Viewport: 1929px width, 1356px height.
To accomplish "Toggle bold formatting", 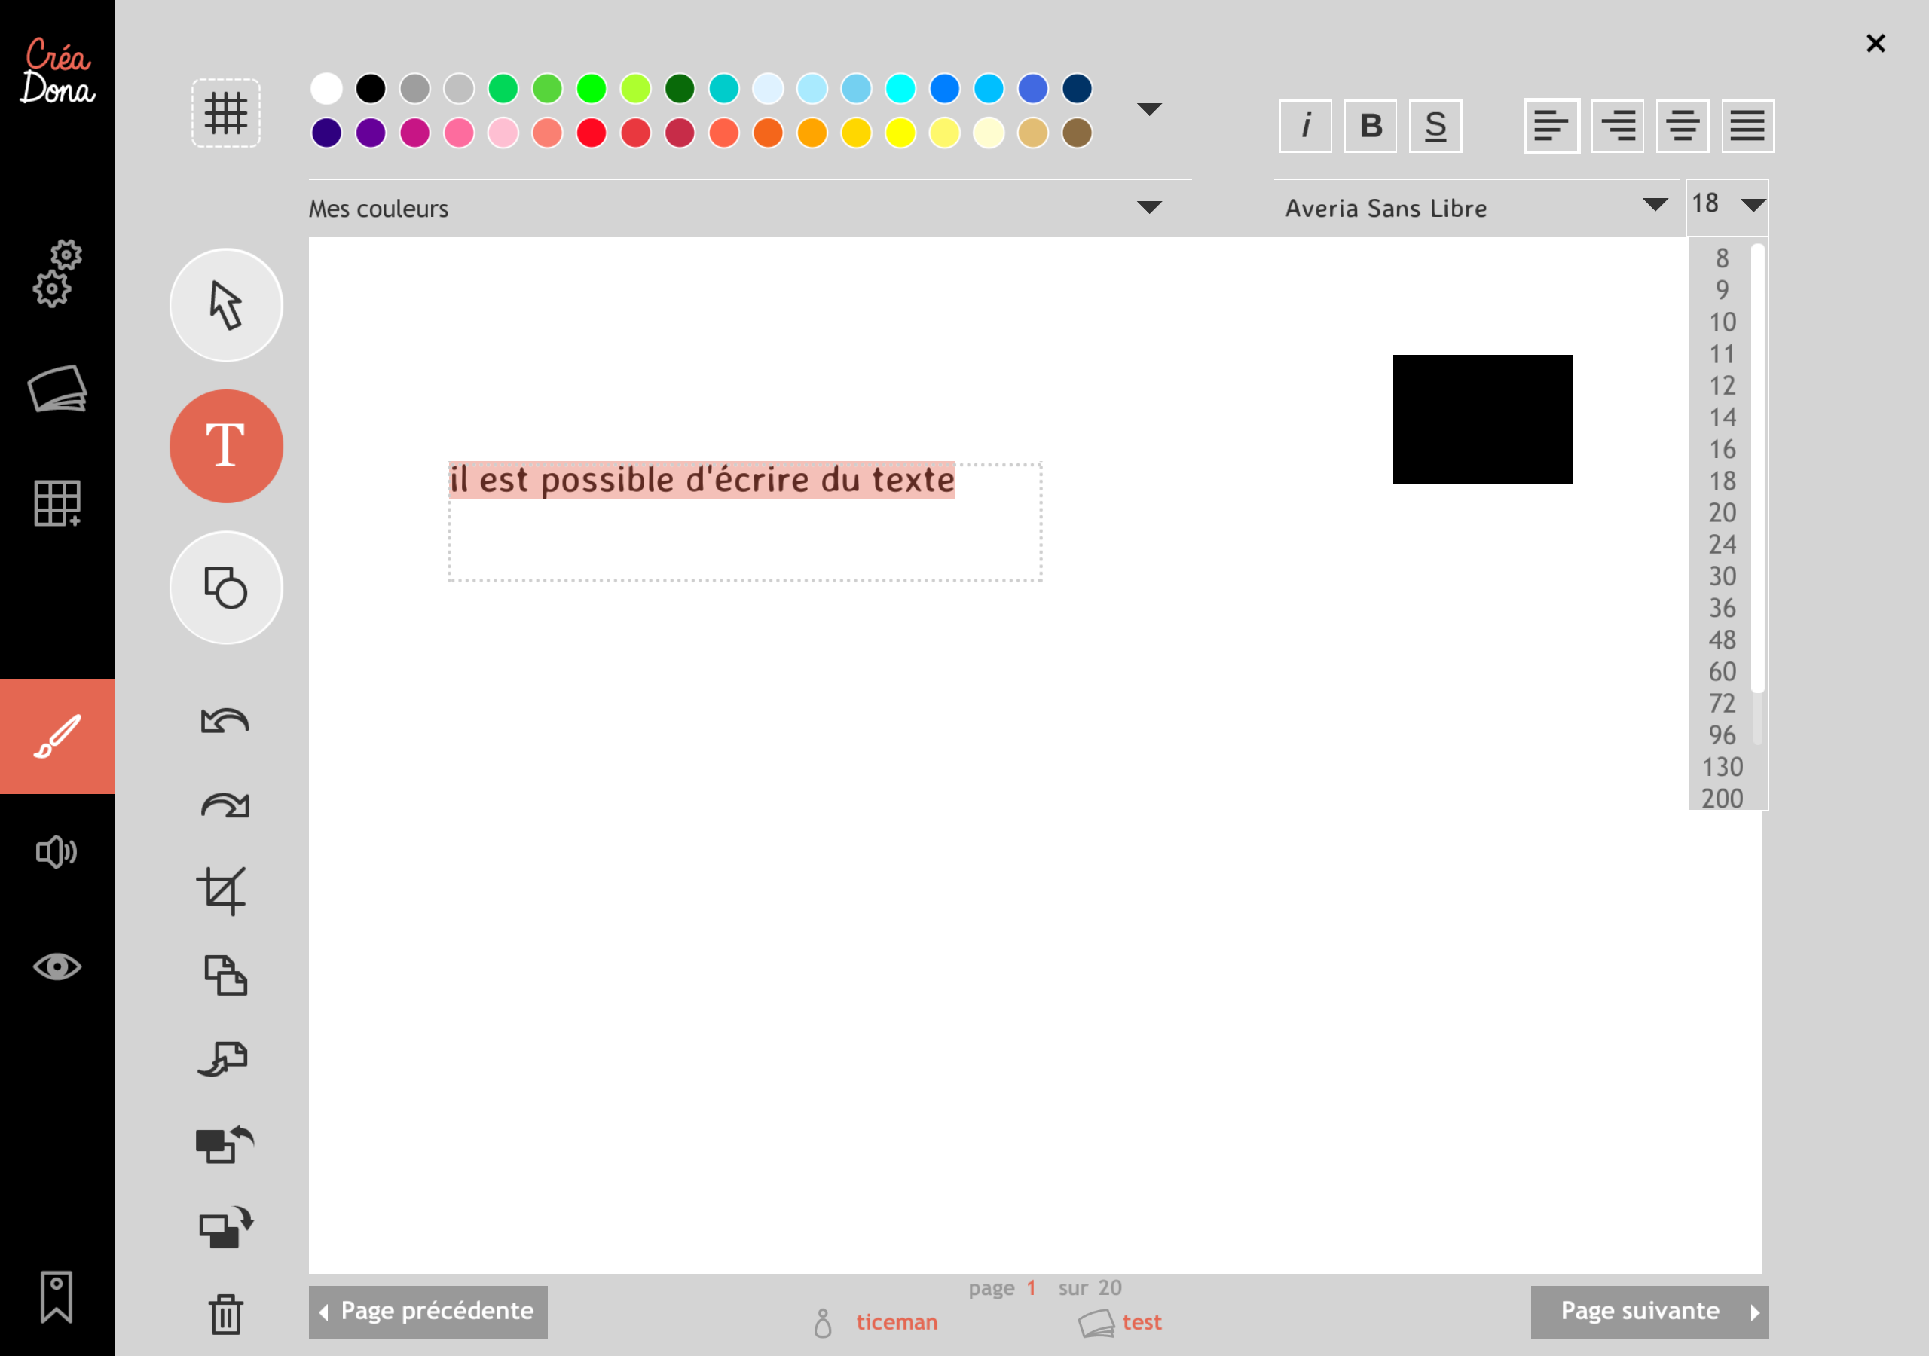I will (x=1371, y=126).
